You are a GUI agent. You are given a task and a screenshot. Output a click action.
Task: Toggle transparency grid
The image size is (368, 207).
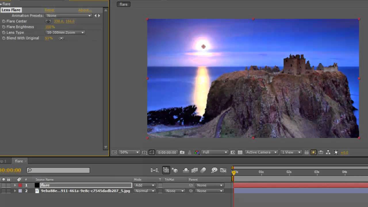(240, 152)
